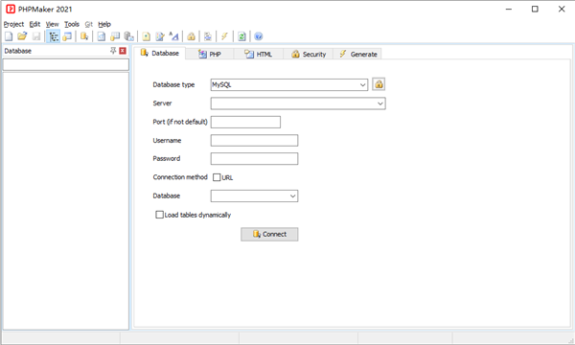Viewport: 575px width, 345px height.
Task: Expand the Server combo box
Action: pos(380,103)
